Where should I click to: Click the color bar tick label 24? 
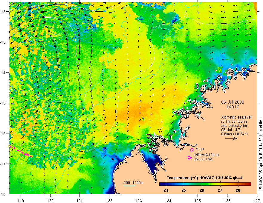(166, 190)
